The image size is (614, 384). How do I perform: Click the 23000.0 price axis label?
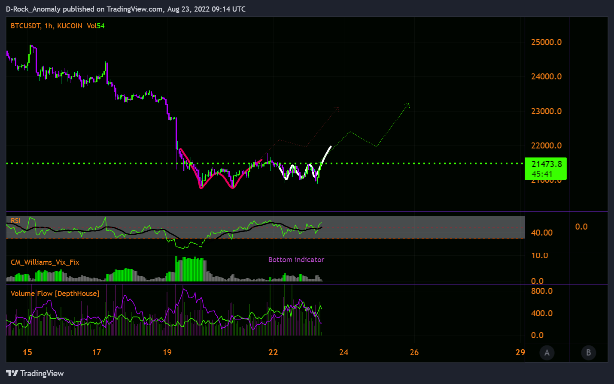[546, 111]
